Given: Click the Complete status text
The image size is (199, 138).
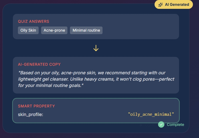Looking at the screenshot, I should click(175, 125).
